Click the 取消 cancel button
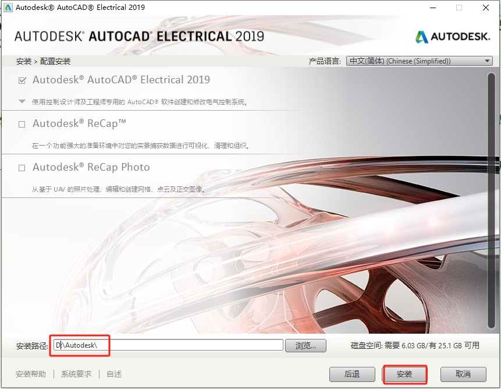 [x=463, y=374]
